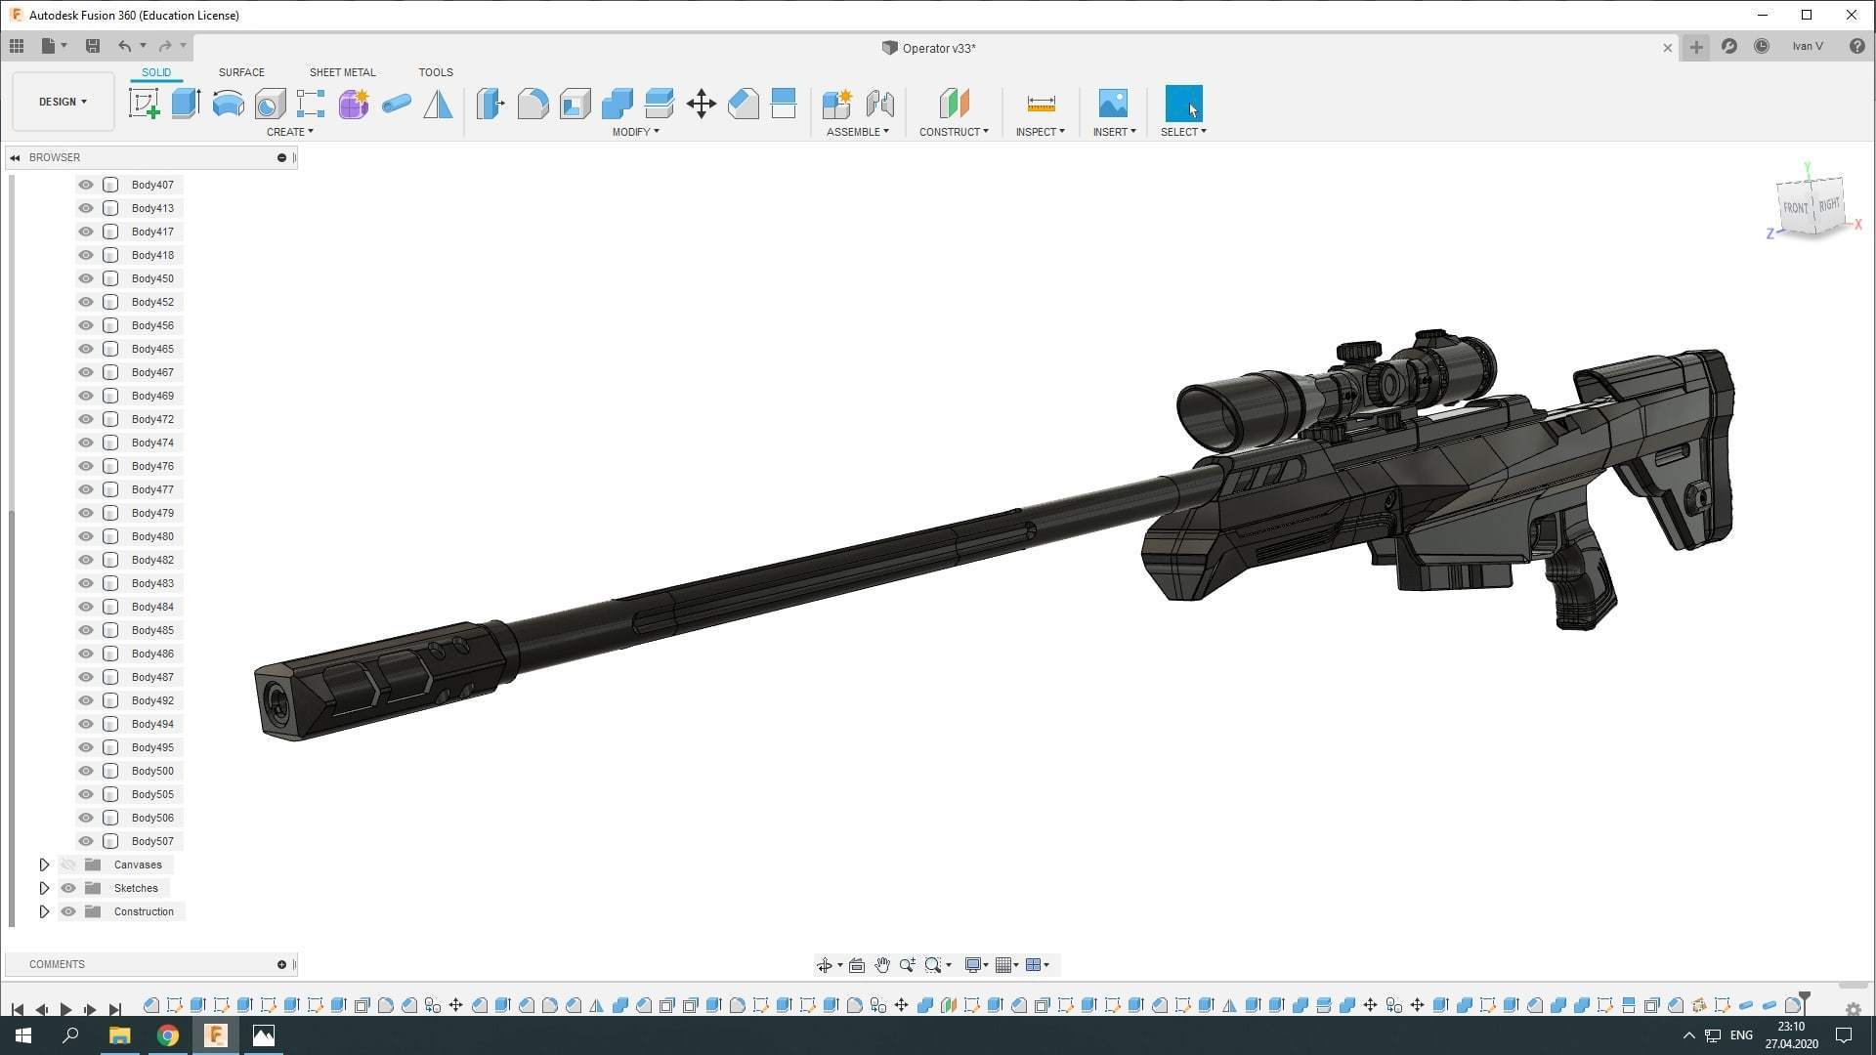Image resolution: width=1876 pixels, height=1055 pixels.
Task: Click the Insert image icon
Action: tap(1113, 104)
